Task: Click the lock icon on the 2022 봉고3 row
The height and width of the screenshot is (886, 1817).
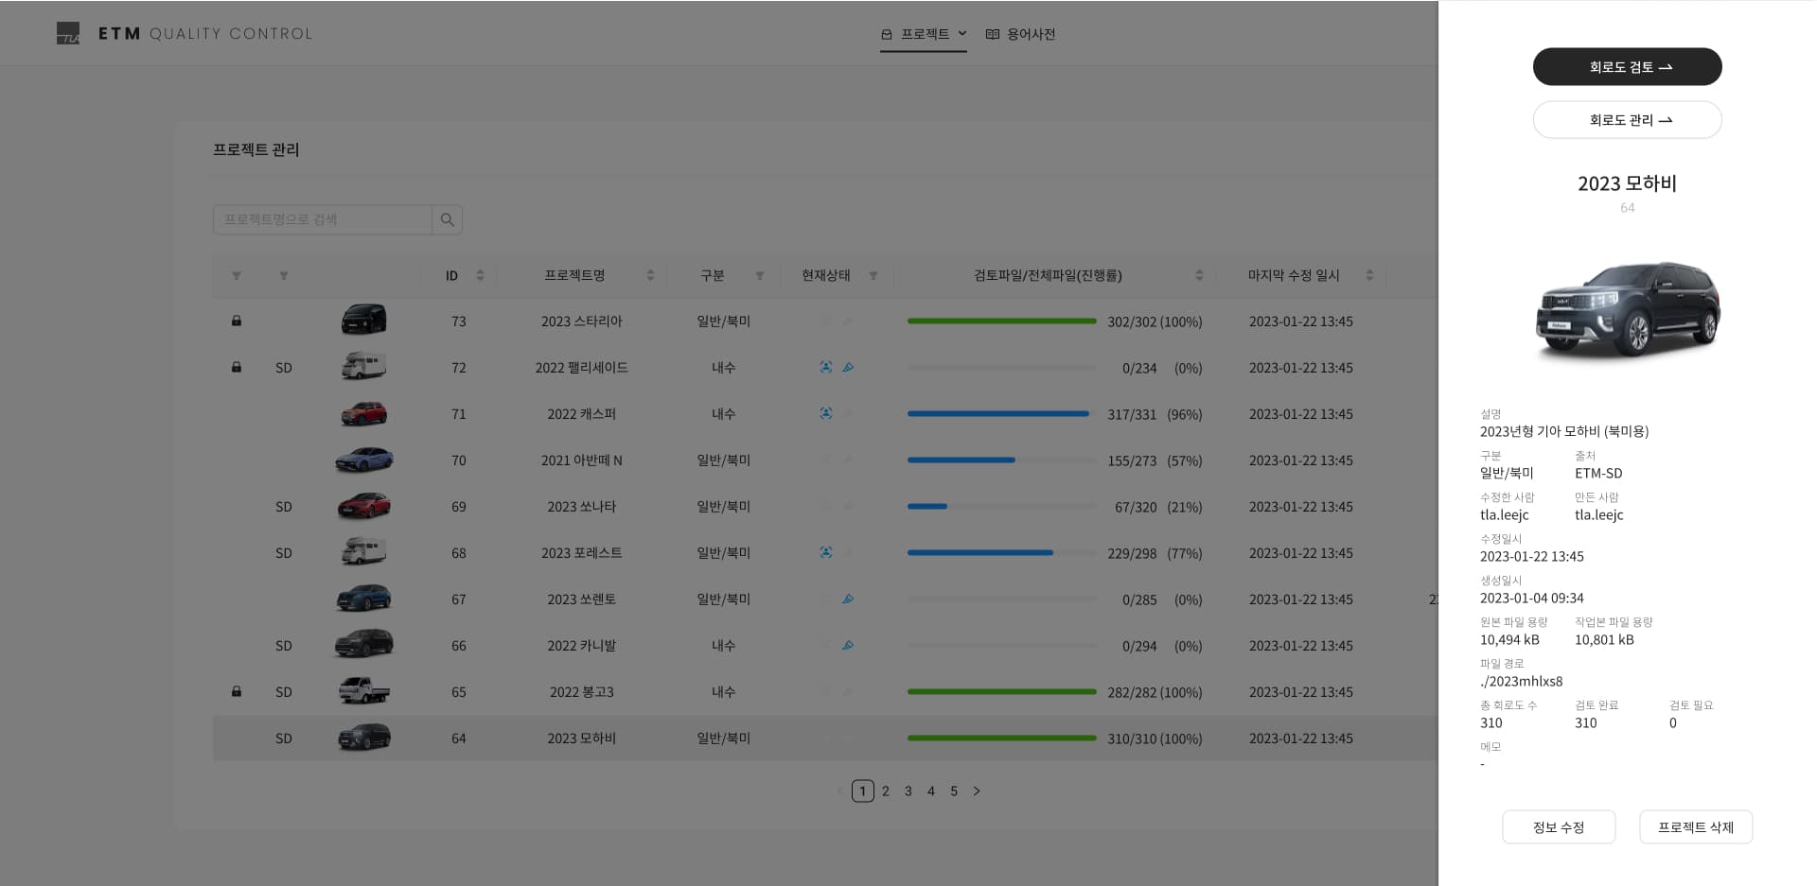Action: 237,691
